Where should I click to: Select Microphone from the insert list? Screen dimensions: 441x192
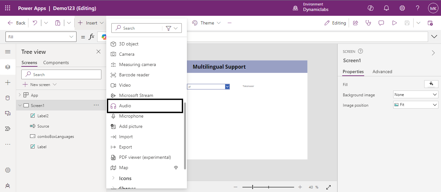(x=131, y=116)
